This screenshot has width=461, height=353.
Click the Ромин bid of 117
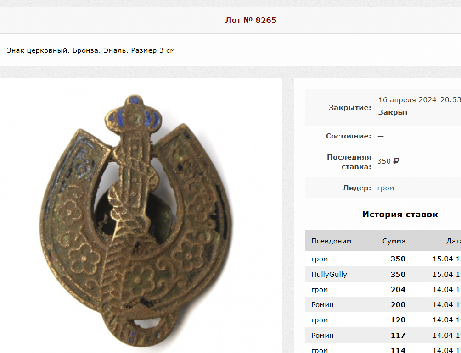(x=383, y=335)
